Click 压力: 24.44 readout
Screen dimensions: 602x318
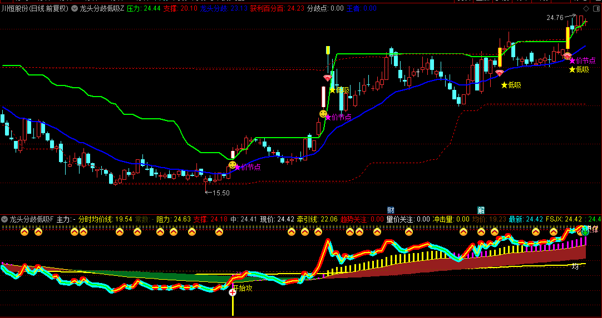click(x=144, y=8)
